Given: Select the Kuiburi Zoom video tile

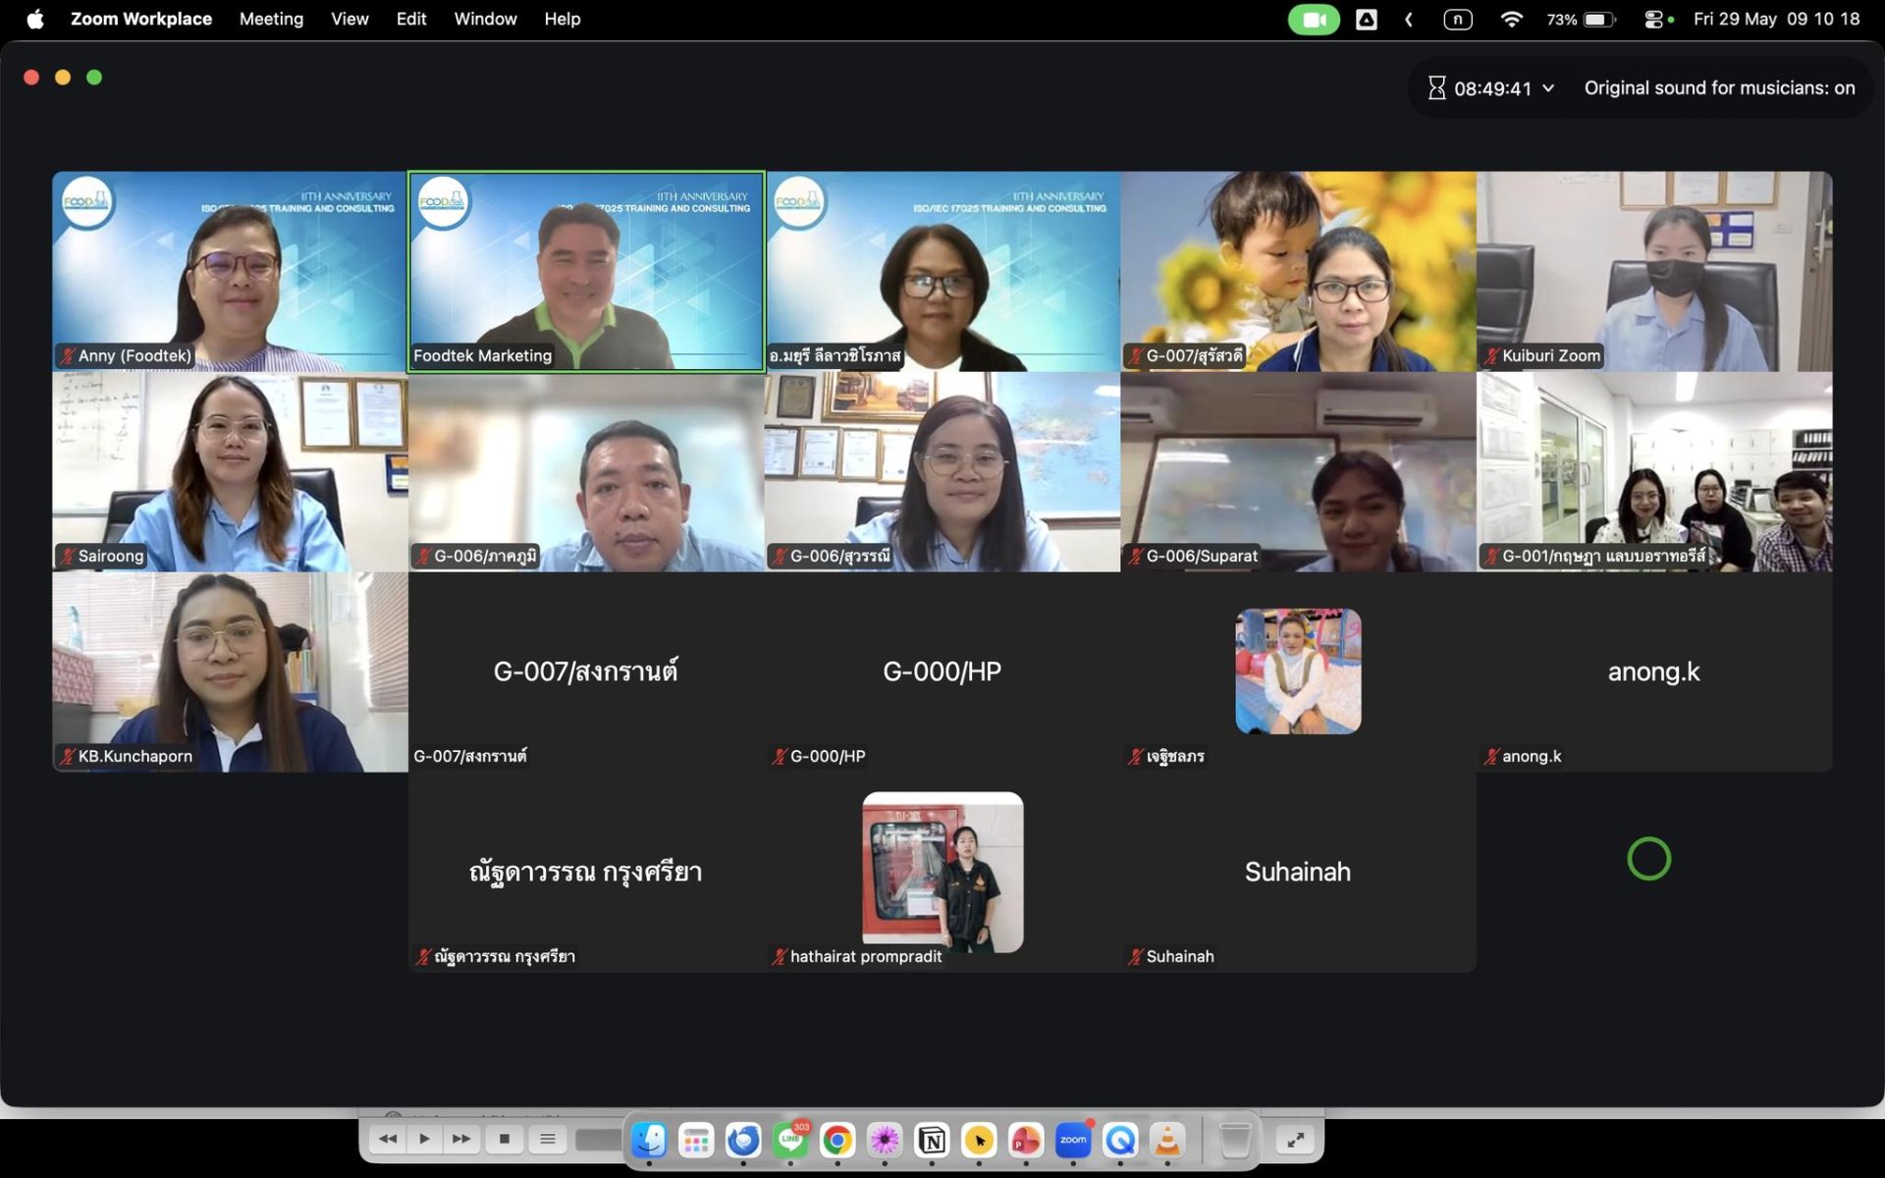Looking at the screenshot, I should coord(1654,272).
